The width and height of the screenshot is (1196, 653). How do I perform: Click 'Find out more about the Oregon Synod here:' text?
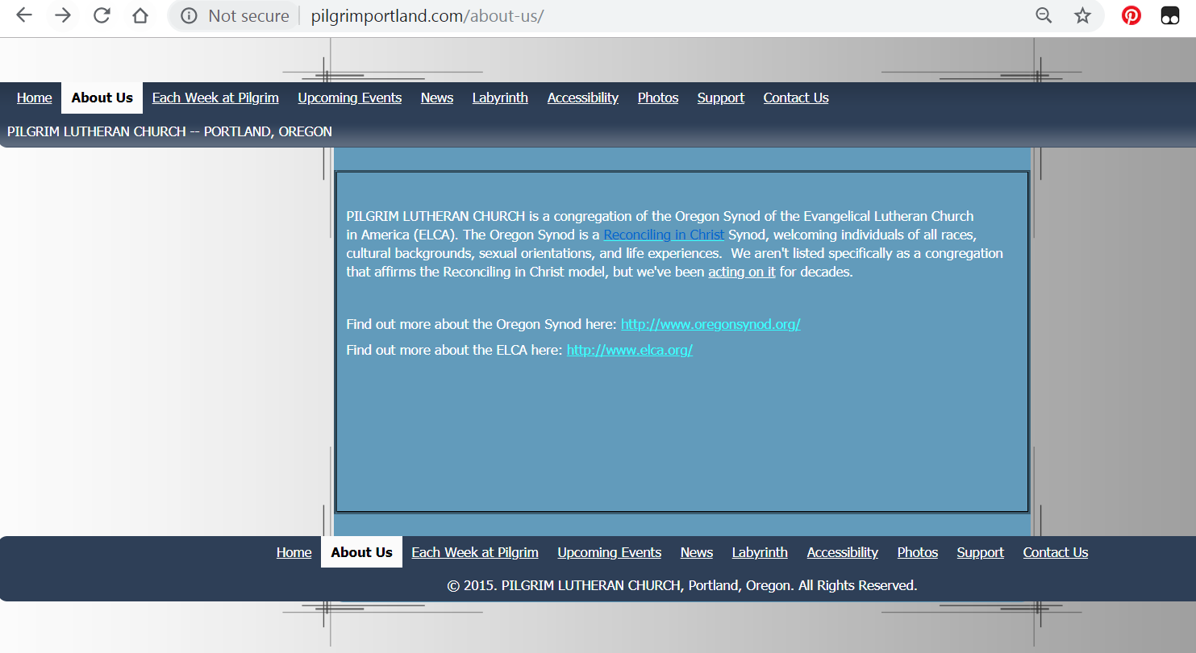click(481, 324)
